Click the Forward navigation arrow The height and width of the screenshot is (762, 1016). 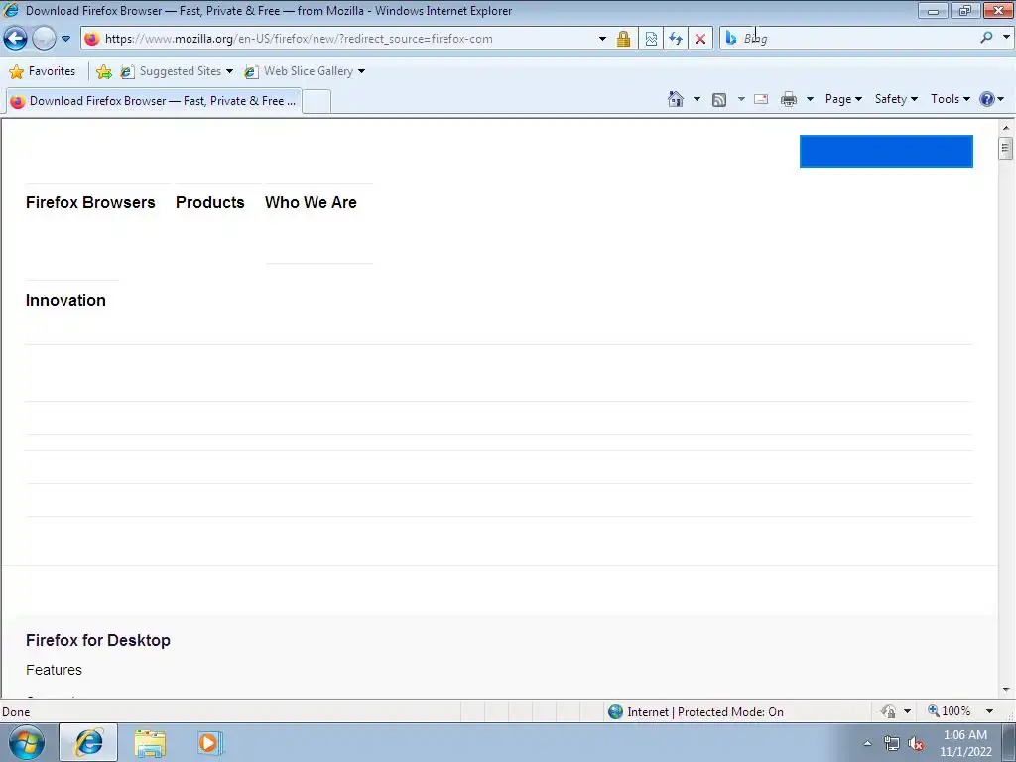coord(44,39)
